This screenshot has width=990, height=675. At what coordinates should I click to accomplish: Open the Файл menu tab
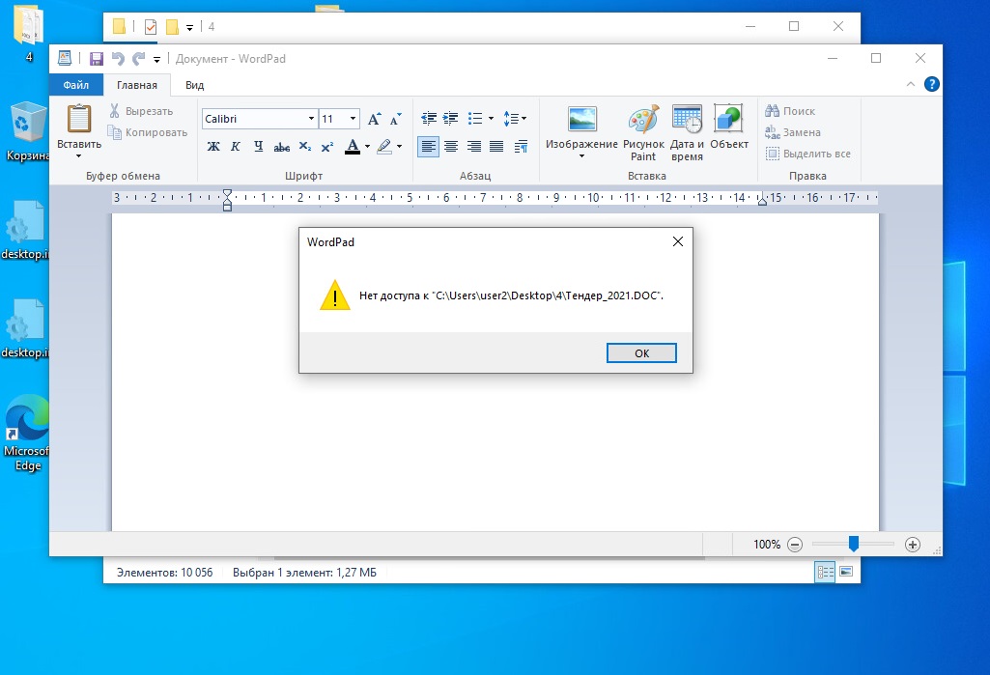75,85
